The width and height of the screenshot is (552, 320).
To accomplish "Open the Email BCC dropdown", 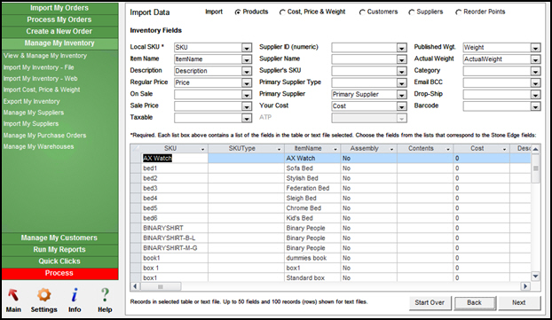I will tap(535, 83).
